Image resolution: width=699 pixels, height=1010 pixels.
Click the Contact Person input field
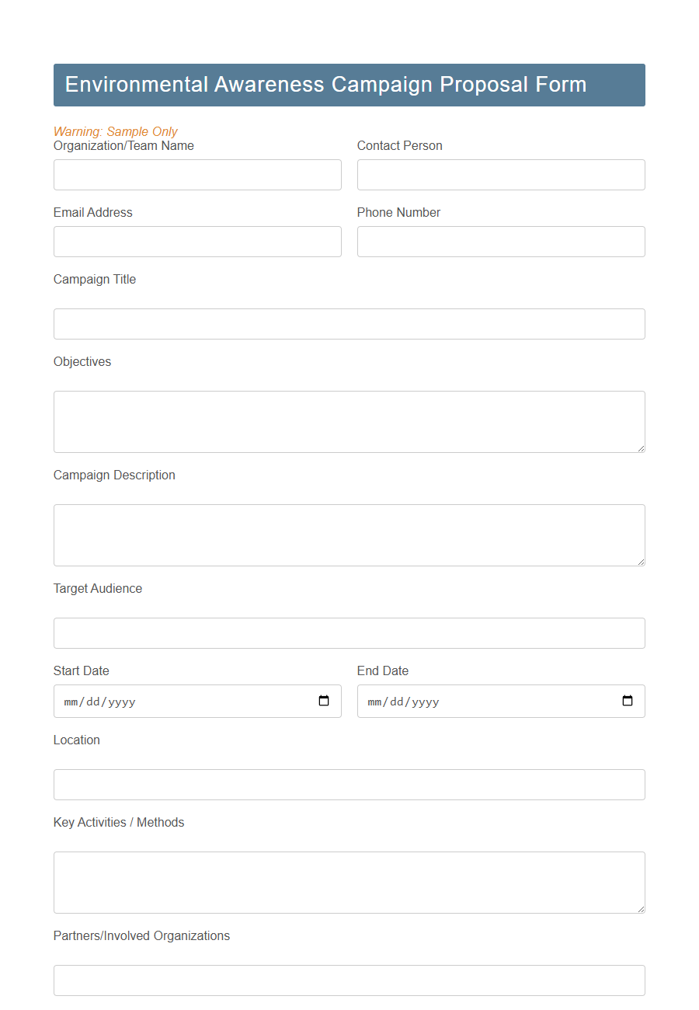point(500,175)
